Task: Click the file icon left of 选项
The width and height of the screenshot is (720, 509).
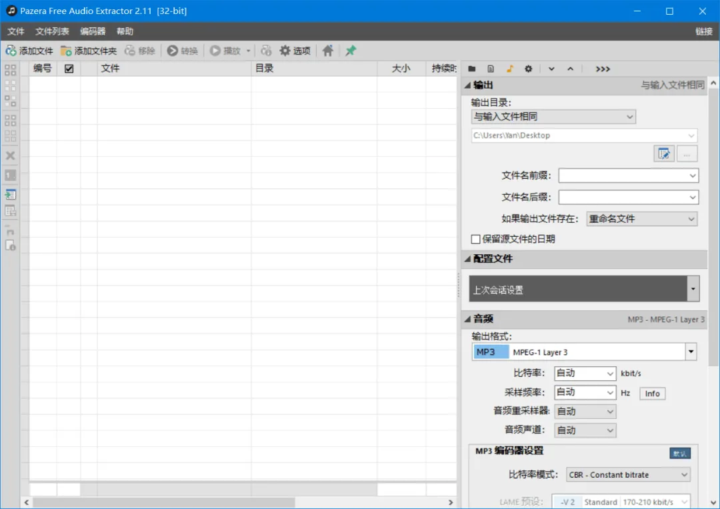Action: coord(266,51)
